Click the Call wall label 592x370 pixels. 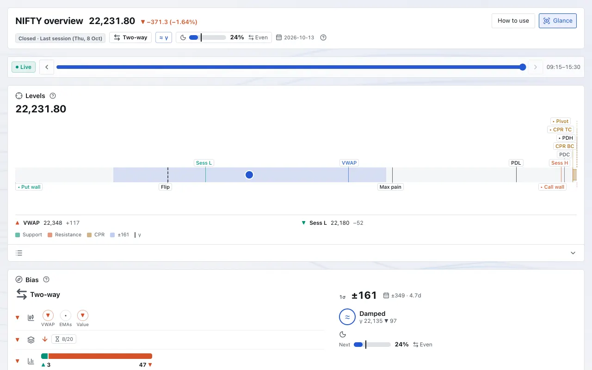click(552, 187)
